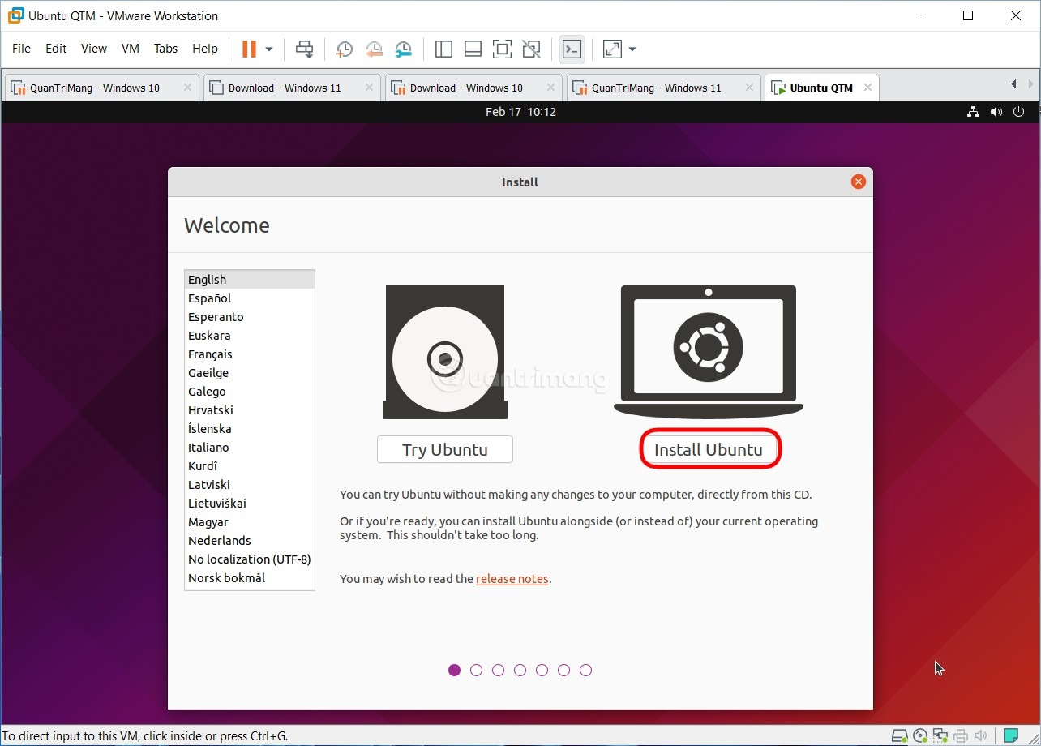Open the File menu

[x=21, y=49]
